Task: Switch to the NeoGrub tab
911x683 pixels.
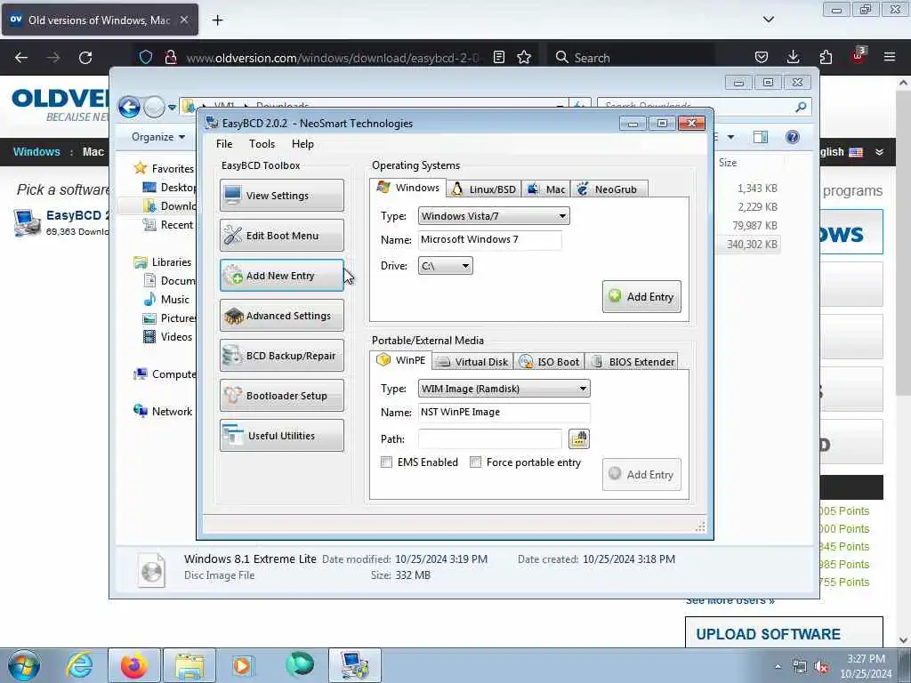Action: [609, 189]
